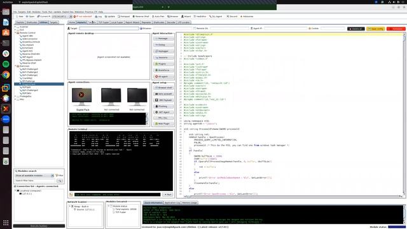This screenshot has height=229, width=407.
Task: Click the Target input field
Action: click(x=109, y=28)
